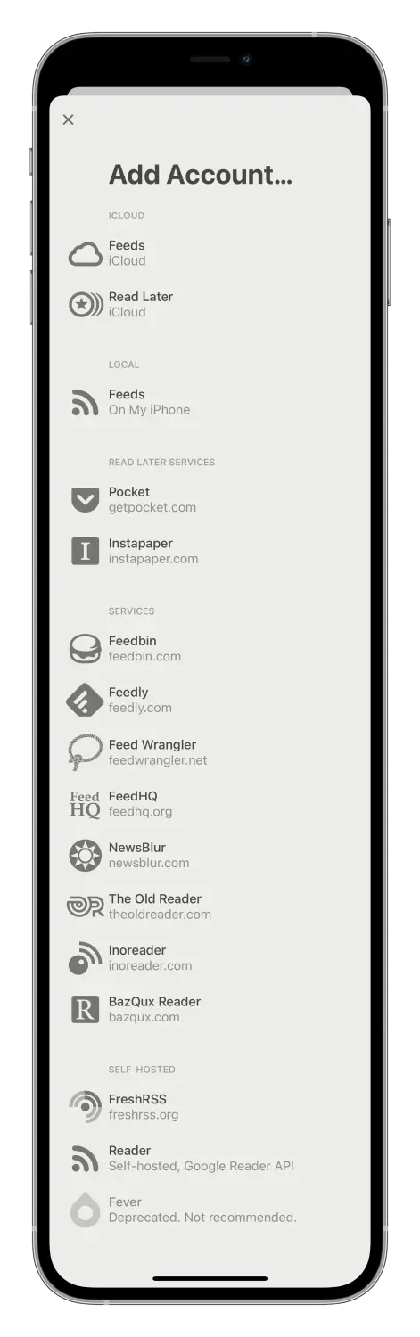
Task: Tap the iCloud Feeds cloud icon
Action: tap(86, 254)
